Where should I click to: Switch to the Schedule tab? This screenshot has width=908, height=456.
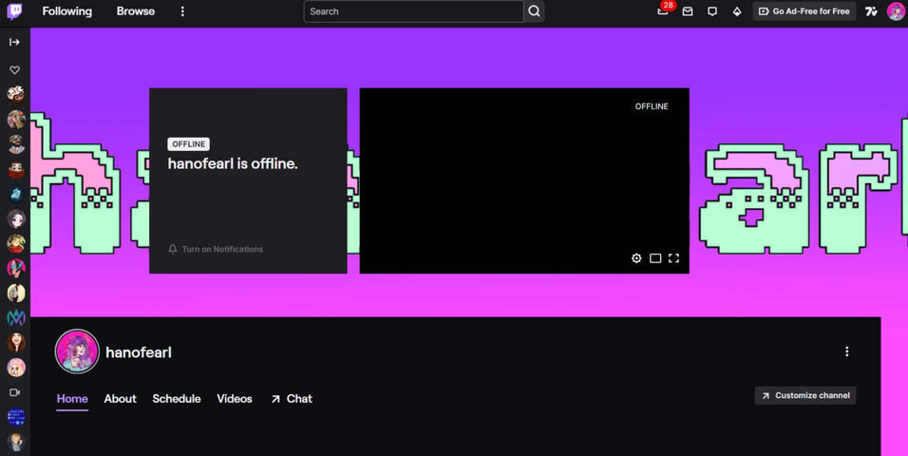coord(177,399)
